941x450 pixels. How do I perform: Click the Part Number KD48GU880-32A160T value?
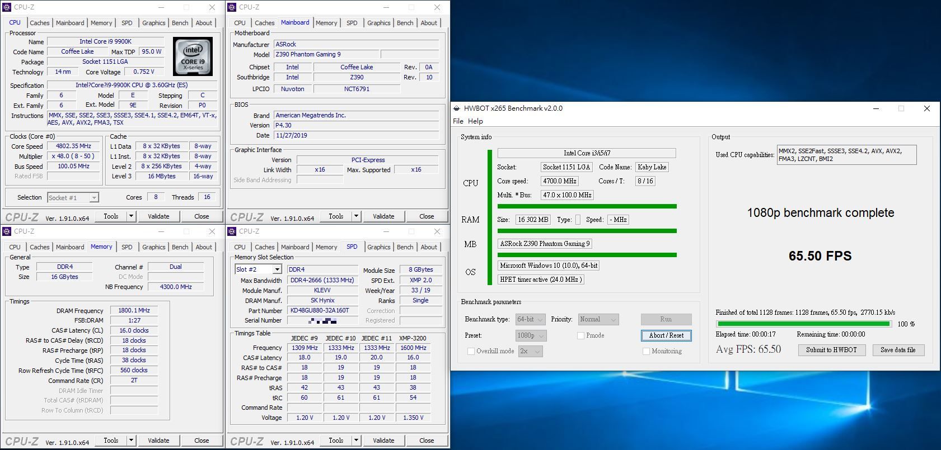pyautogui.click(x=322, y=310)
